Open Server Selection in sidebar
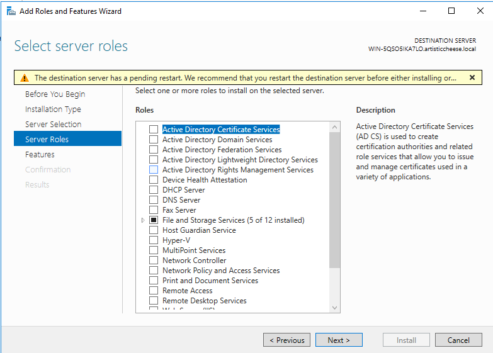The height and width of the screenshot is (353, 493). click(53, 125)
